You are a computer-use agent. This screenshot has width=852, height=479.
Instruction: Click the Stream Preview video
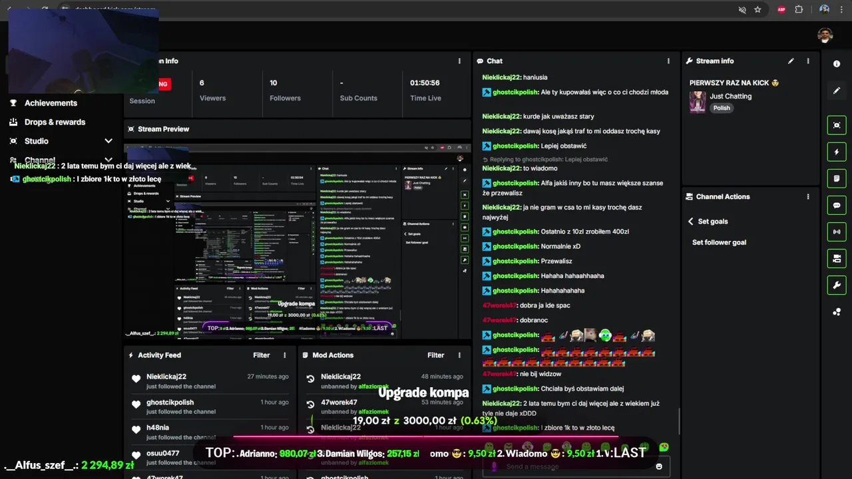297,241
